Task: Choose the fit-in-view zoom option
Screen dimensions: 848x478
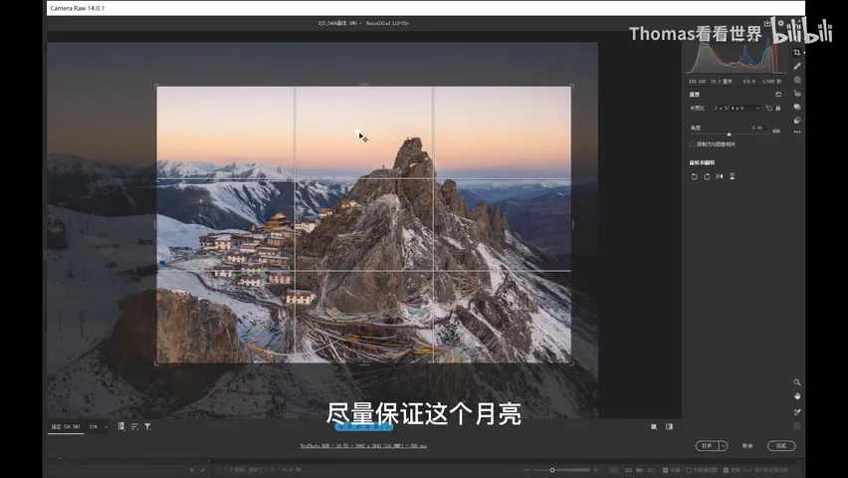Action: pos(66,426)
